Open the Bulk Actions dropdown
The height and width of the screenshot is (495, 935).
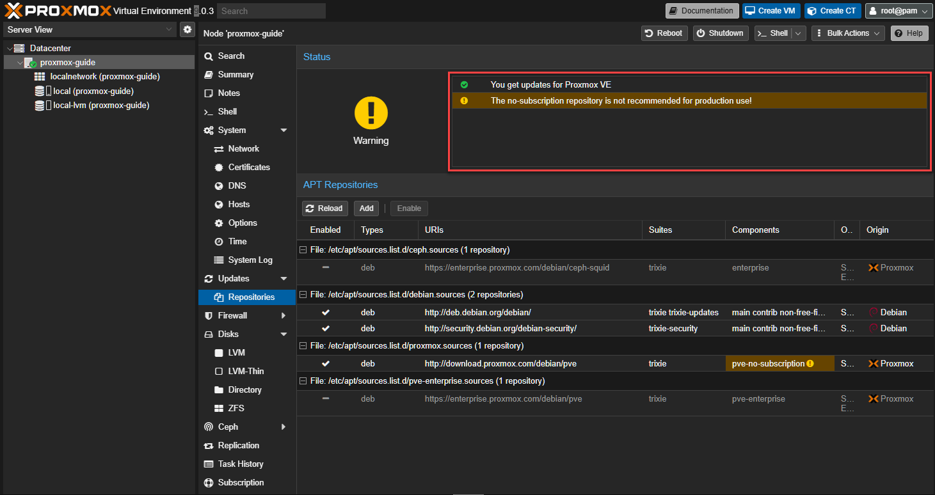[x=847, y=33]
